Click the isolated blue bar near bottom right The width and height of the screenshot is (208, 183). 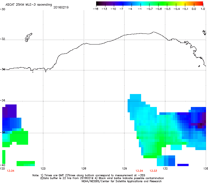pyautogui.click(x=183, y=165)
